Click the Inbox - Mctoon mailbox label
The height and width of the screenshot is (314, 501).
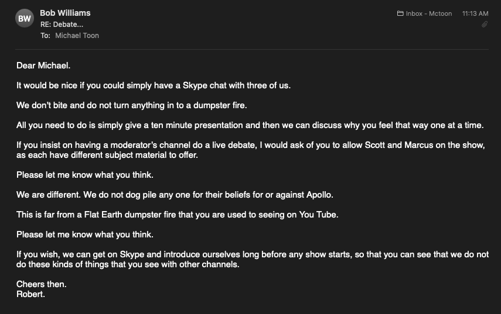(x=428, y=13)
